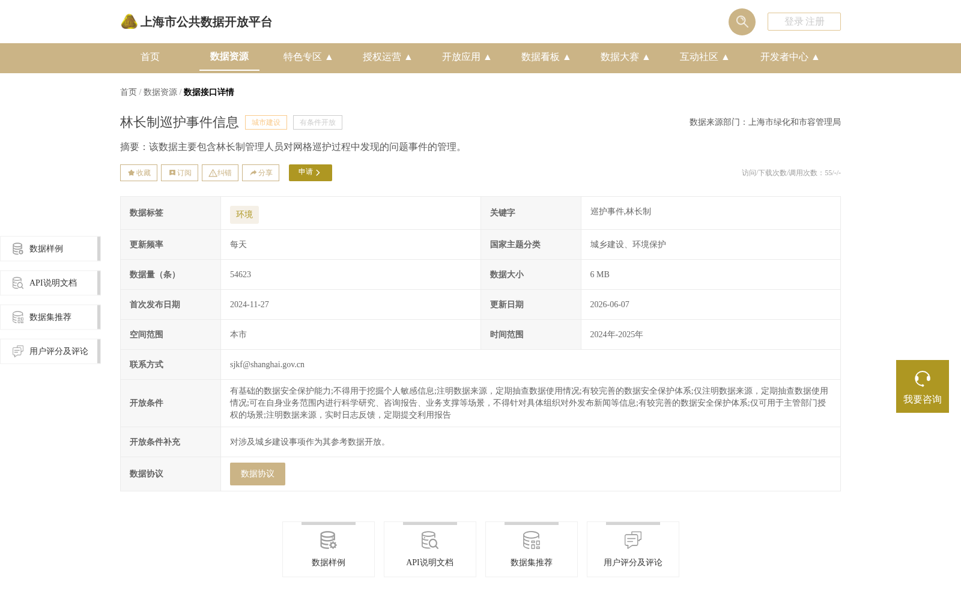
Task: Subscribe using the 订阅 button
Action: point(180,173)
